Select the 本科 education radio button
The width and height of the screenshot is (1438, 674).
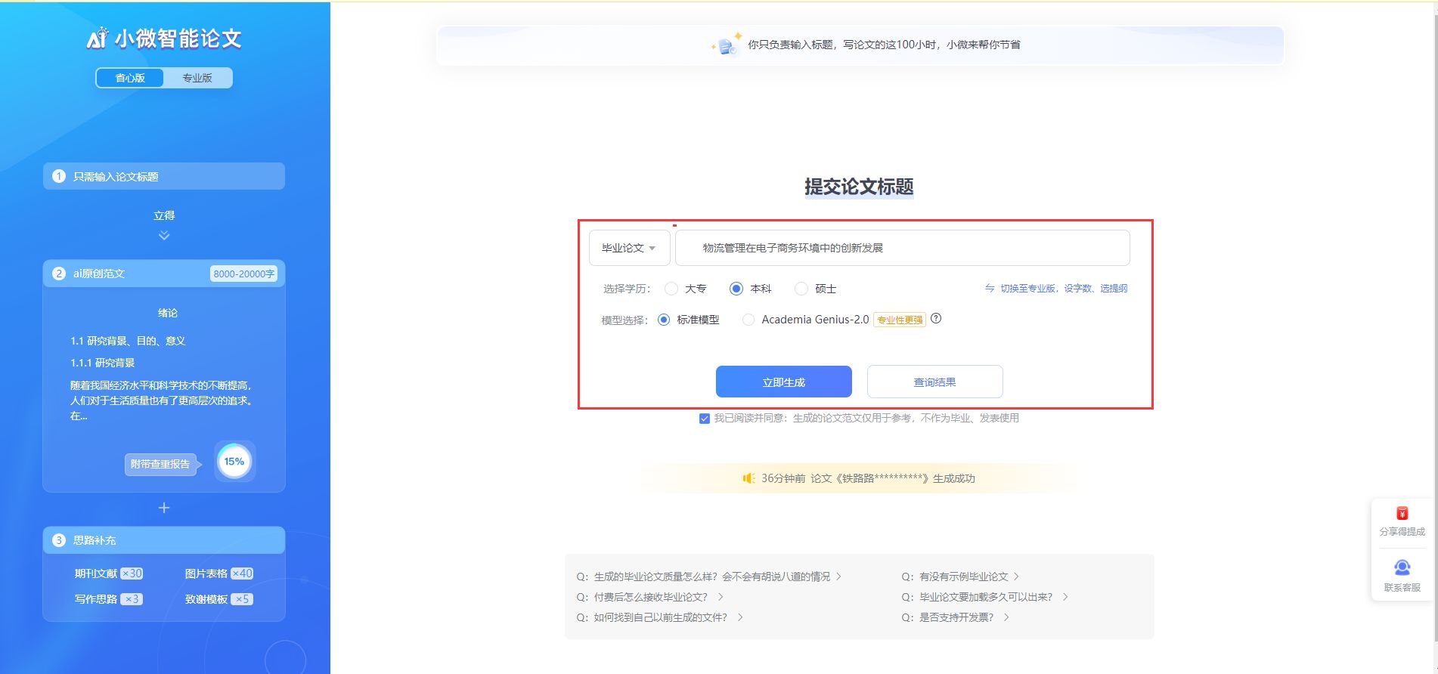coord(736,289)
